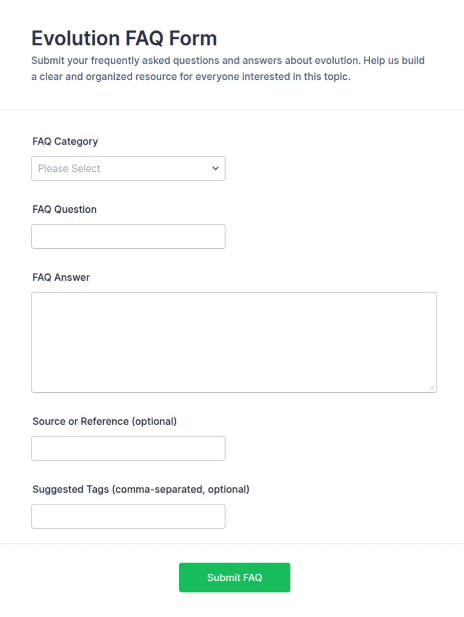This screenshot has height=617, width=464.
Task: Click the 'Evolution FAQ Form' heading
Action: click(124, 38)
